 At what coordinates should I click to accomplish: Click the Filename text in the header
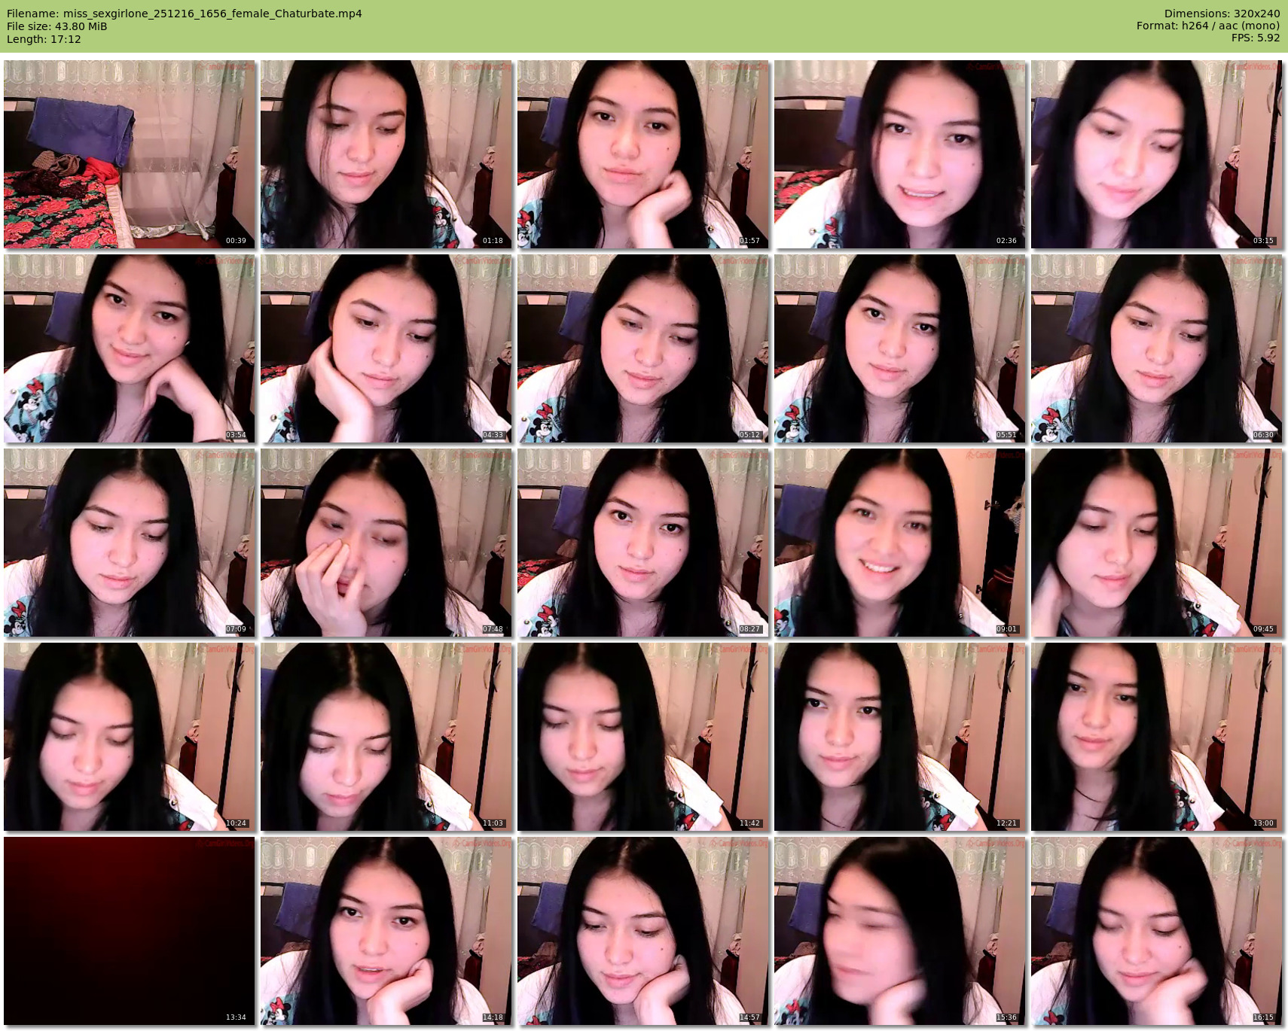[184, 14]
